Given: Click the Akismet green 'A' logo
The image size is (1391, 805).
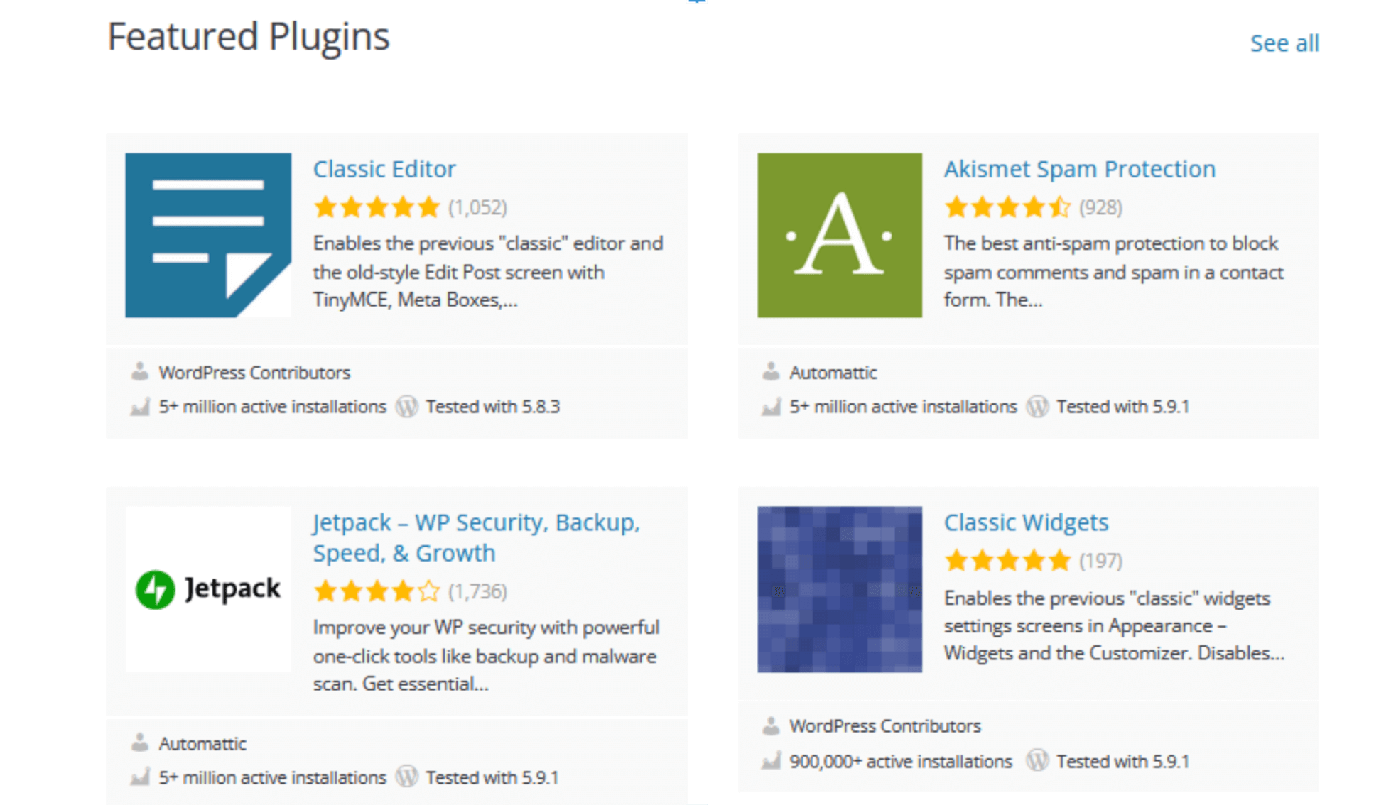Looking at the screenshot, I should [x=840, y=235].
